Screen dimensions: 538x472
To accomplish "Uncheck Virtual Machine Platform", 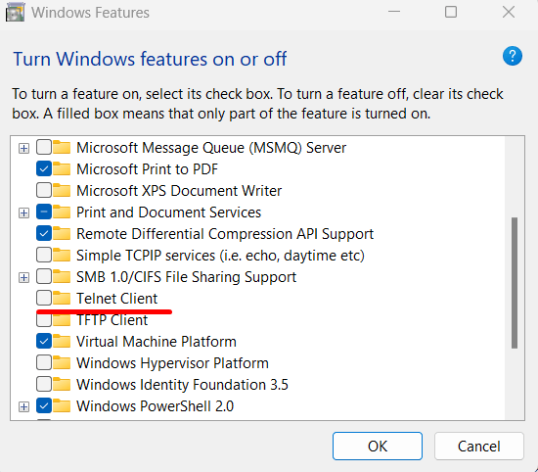I will pyautogui.click(x=44, y=341).
